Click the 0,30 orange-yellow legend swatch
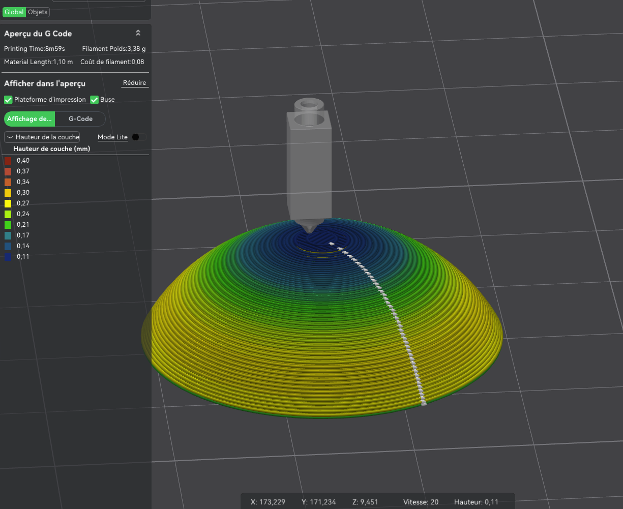 point(8,193)
